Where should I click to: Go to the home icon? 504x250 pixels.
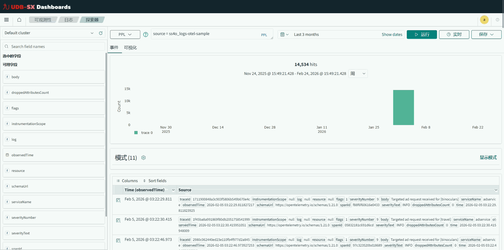19,20
